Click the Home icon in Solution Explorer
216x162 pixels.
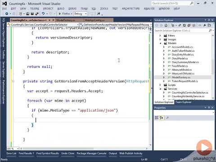pyautogui.click(x=166, y=25)
